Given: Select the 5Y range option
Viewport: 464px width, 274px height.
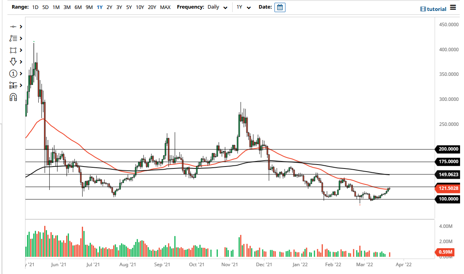Looking at the screenshot, I should point(129,7).
